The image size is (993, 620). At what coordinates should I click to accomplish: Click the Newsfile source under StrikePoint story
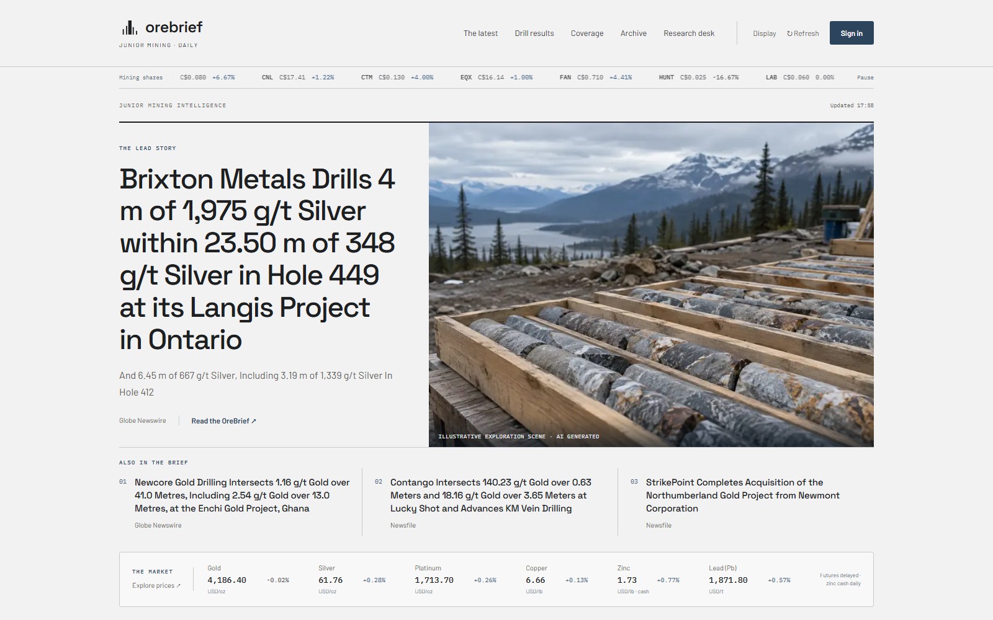click(x=658, y=525)
